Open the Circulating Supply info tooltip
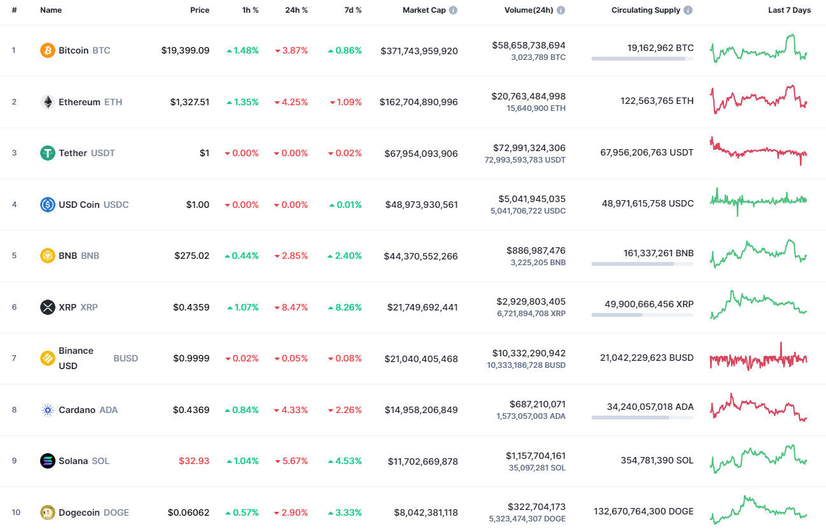 click(687, 10)
